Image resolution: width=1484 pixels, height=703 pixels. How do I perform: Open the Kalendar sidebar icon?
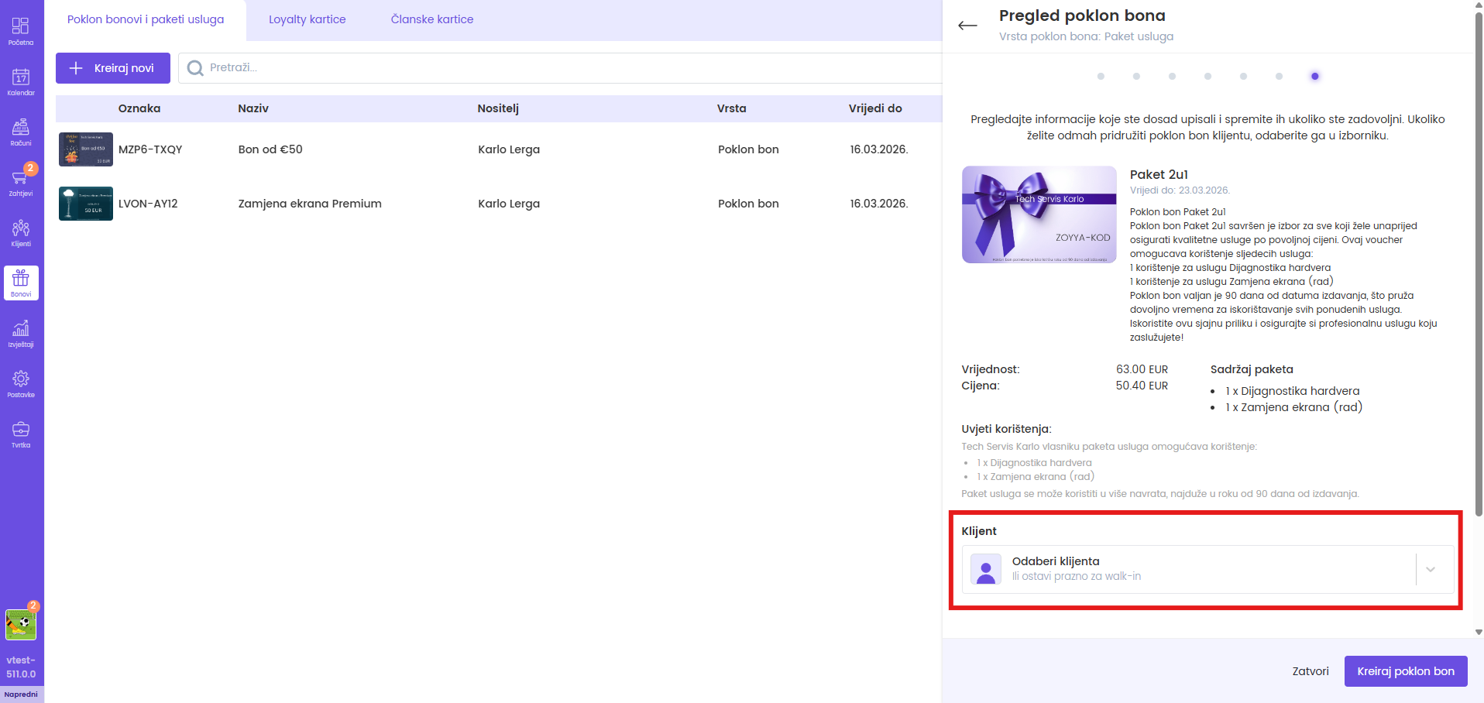21,81
